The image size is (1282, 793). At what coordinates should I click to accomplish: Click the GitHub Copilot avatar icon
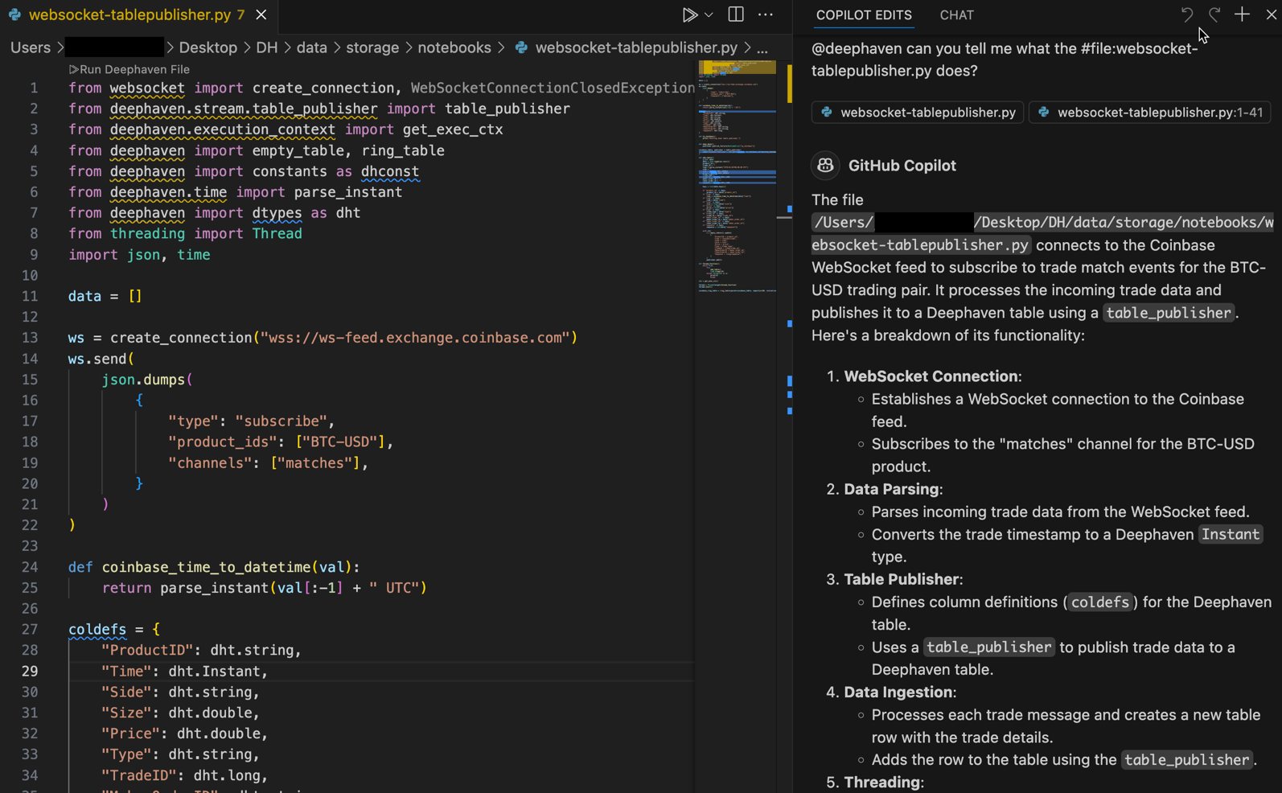coord(825,166)
